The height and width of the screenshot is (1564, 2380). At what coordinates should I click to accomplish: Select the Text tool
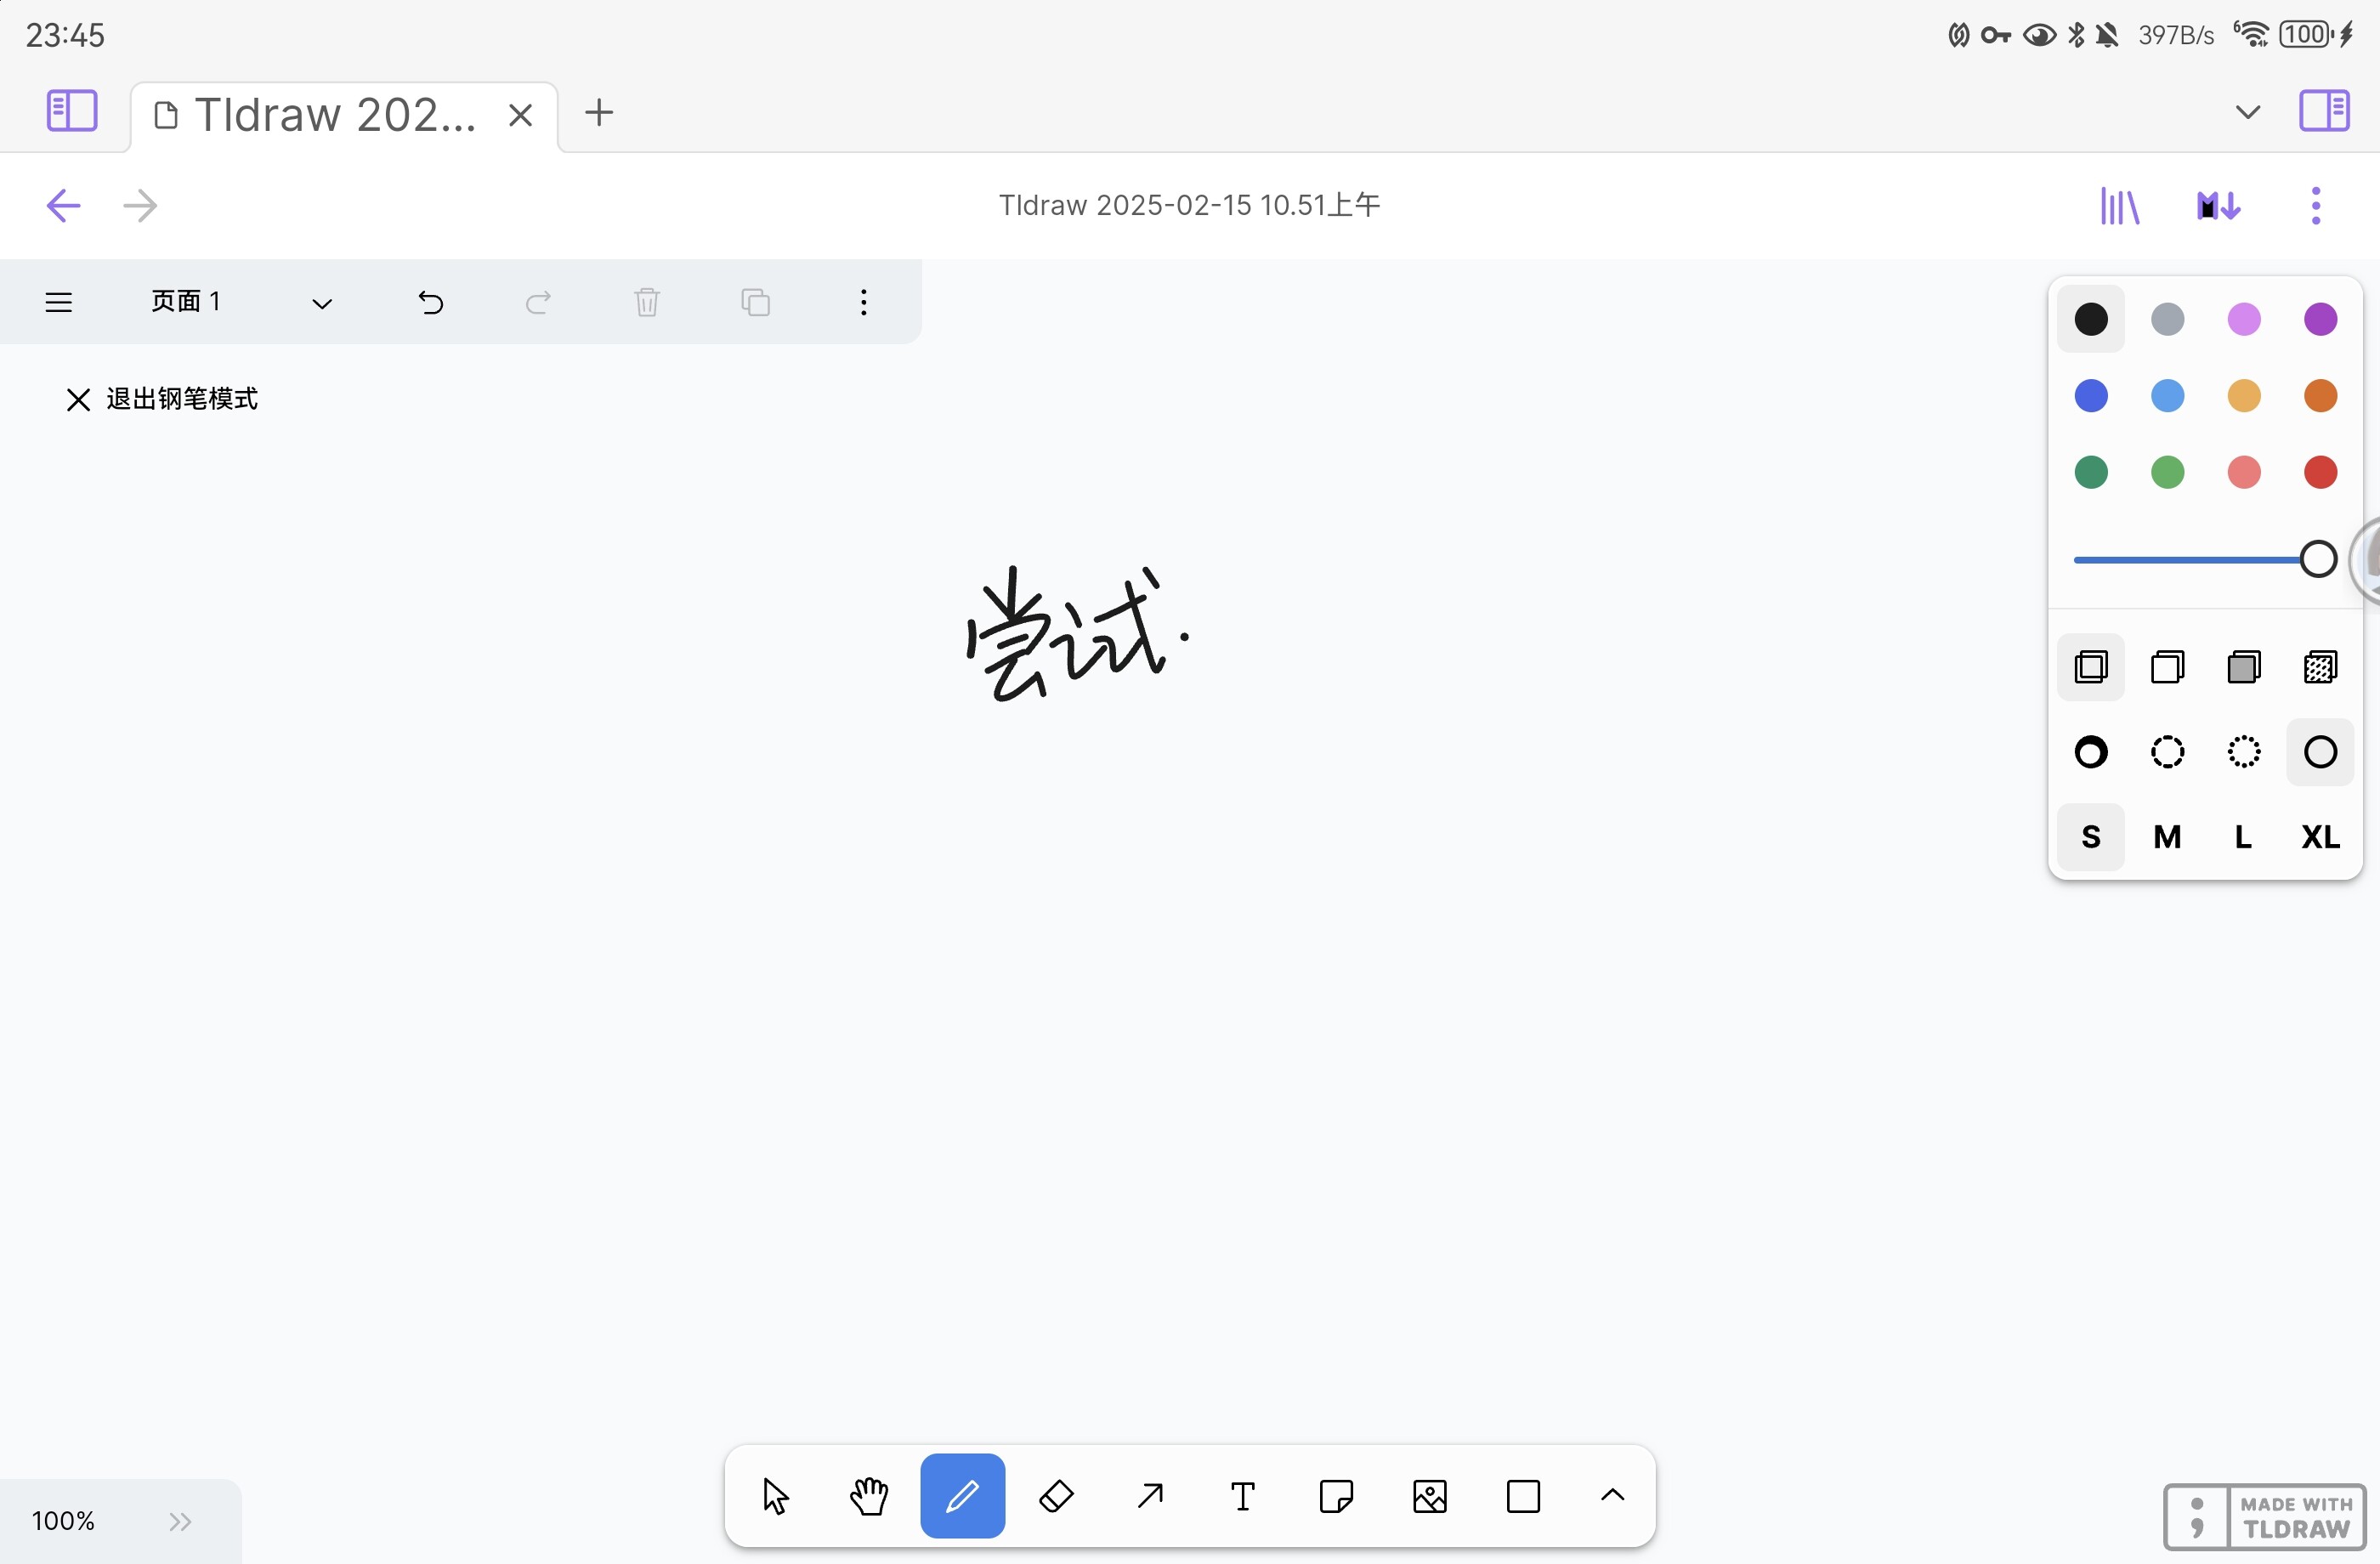click(1243, 1496)
